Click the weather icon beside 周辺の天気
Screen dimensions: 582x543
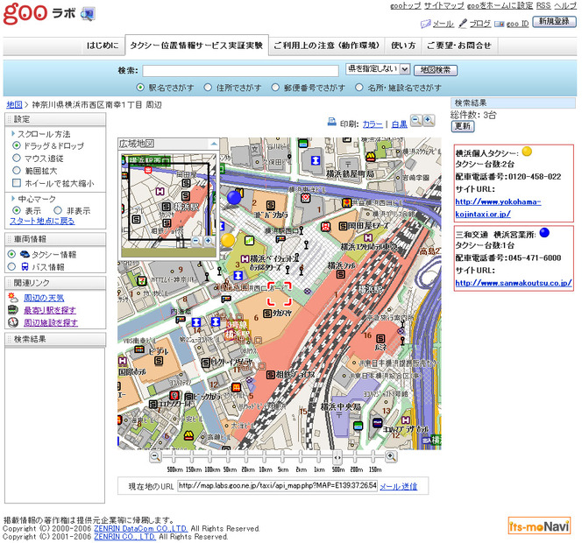click(13, 298)
